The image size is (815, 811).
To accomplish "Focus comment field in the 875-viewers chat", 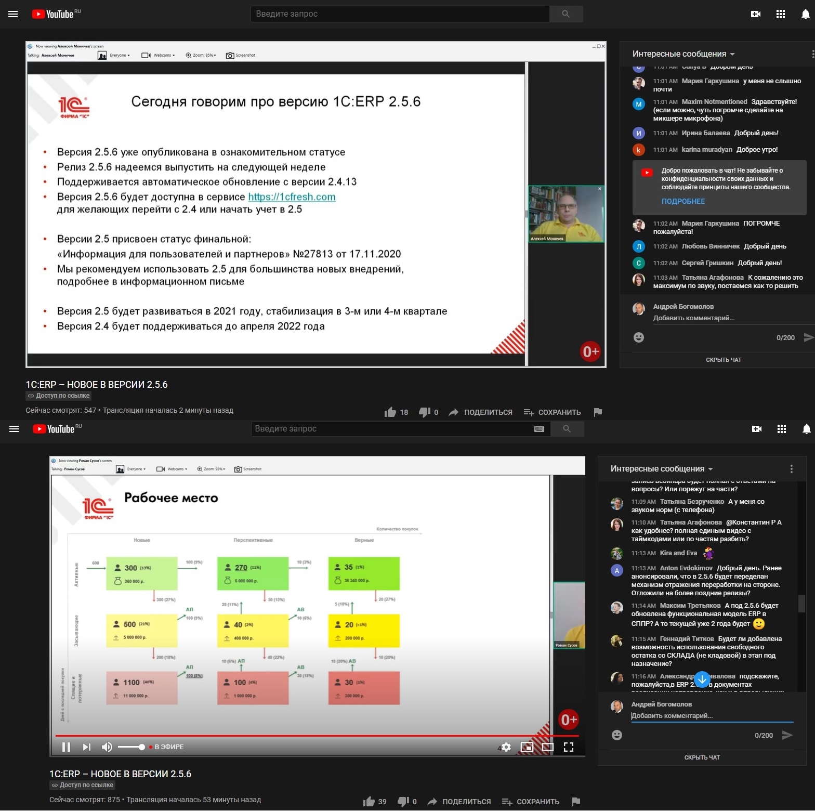I will pyautogui.click(x=712, y=716).
